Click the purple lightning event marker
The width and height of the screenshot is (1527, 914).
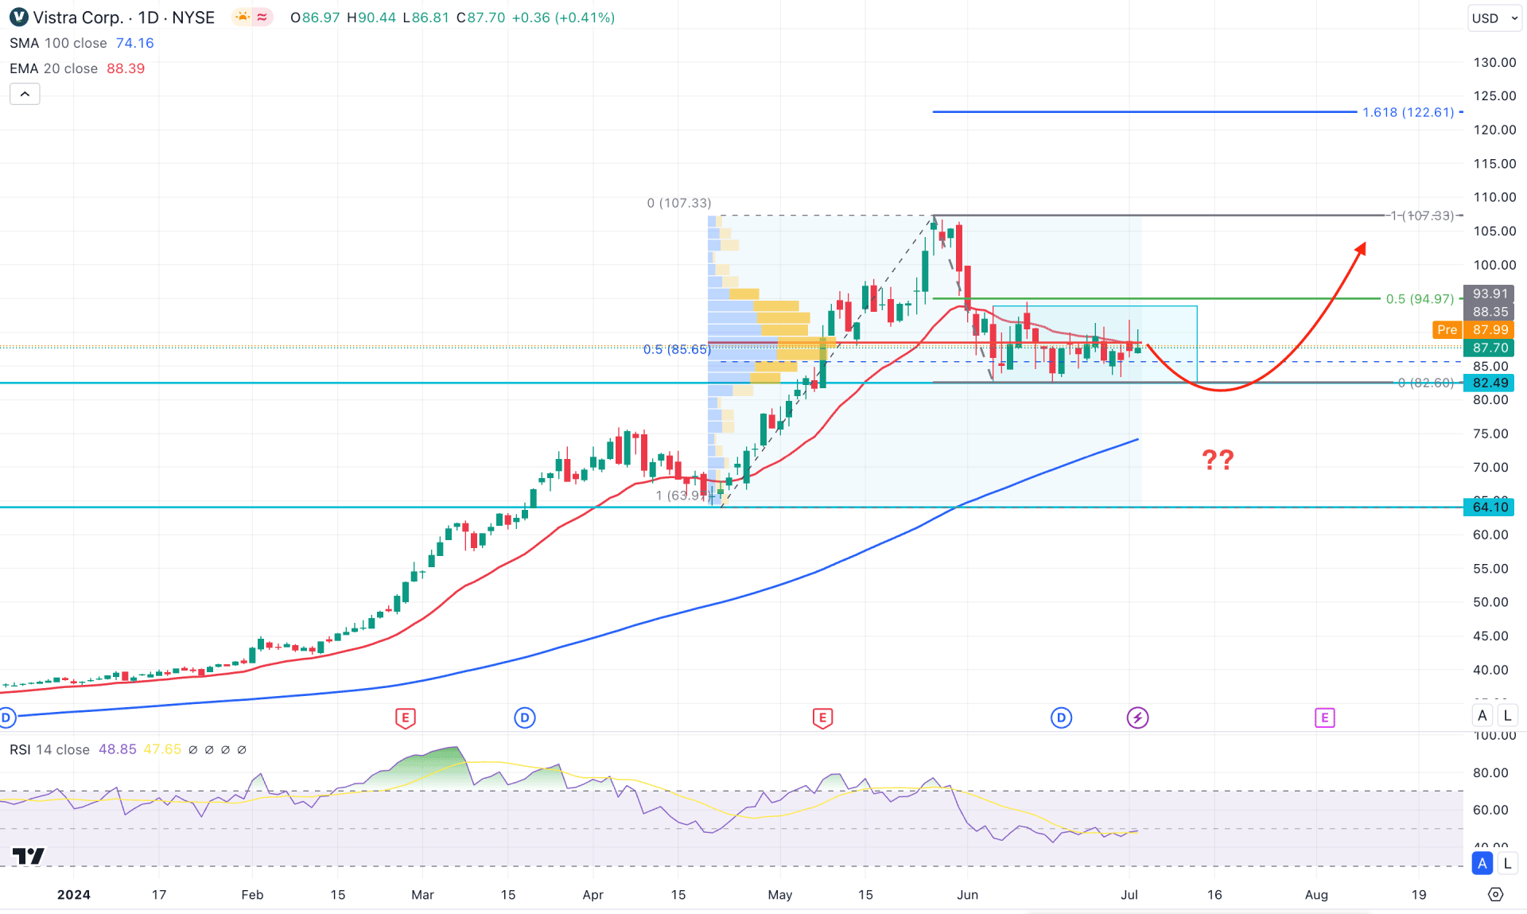point(1137,718)
